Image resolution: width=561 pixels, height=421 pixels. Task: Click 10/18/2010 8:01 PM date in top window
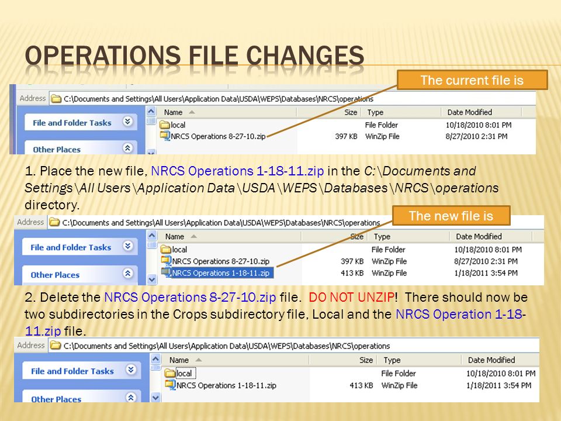pos(479,125)
